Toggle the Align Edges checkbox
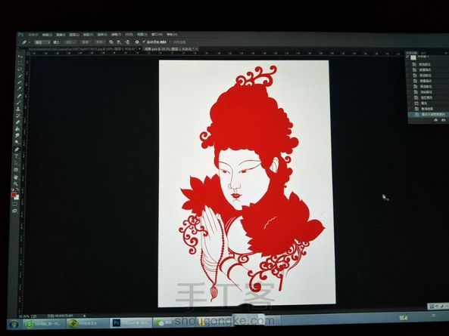The height and width of the screenshot is (336, 449). pos(171,42)
